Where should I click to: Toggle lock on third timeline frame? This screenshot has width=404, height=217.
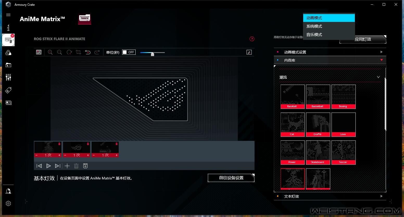(116, 144)
